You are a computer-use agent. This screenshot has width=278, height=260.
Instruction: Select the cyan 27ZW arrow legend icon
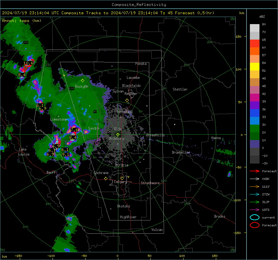coord(255,194)
